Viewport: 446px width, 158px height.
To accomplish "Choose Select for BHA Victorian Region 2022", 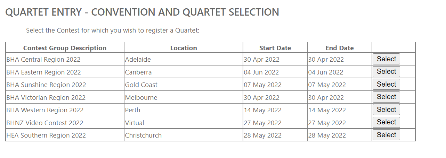I will pos(386,97).
